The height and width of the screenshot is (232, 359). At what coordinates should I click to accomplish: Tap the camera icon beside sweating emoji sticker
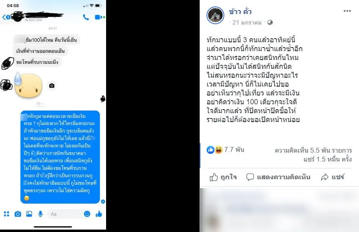click(x=52, y=86)
